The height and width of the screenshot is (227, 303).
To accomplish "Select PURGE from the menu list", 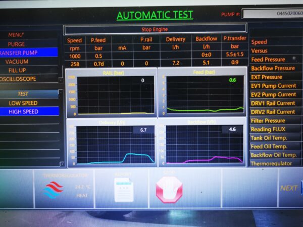I will coord(17,44).
